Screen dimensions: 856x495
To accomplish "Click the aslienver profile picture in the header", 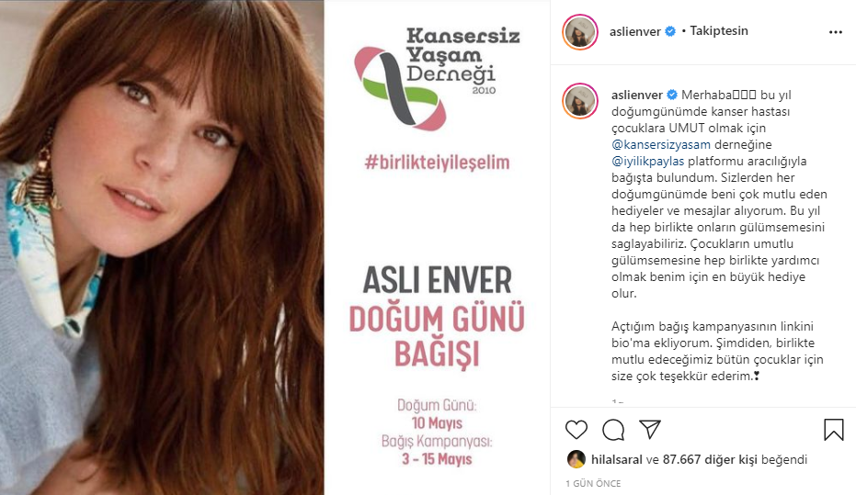I will (580, 31).
